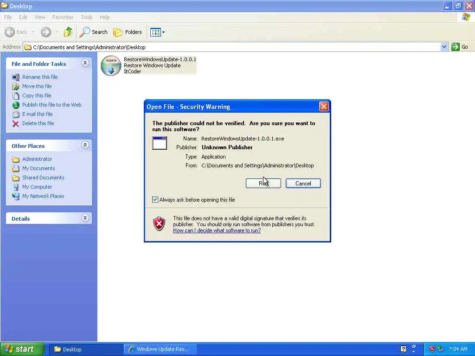Click the Shared Documents folder icon
This screenshot has height=356, width=475.
[16, 178]
